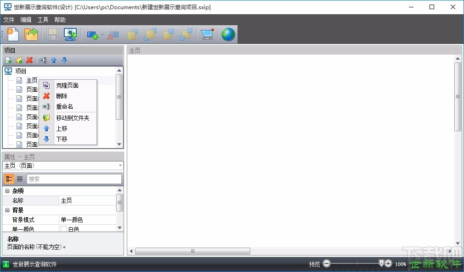
Task: Open the shopping cart purchase icon
Action: 207,34
